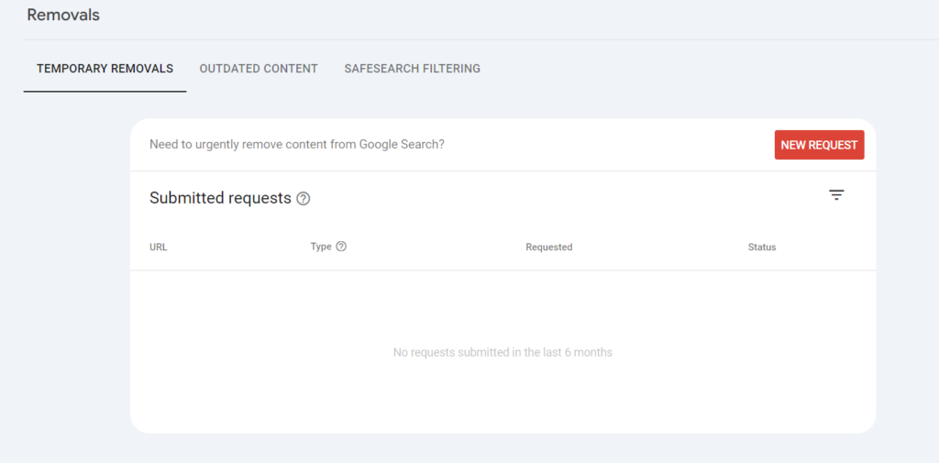This screenshot has width=939, height=463.
Task: Click the 'No requests submitted' empty message
Action: point(503,352)
